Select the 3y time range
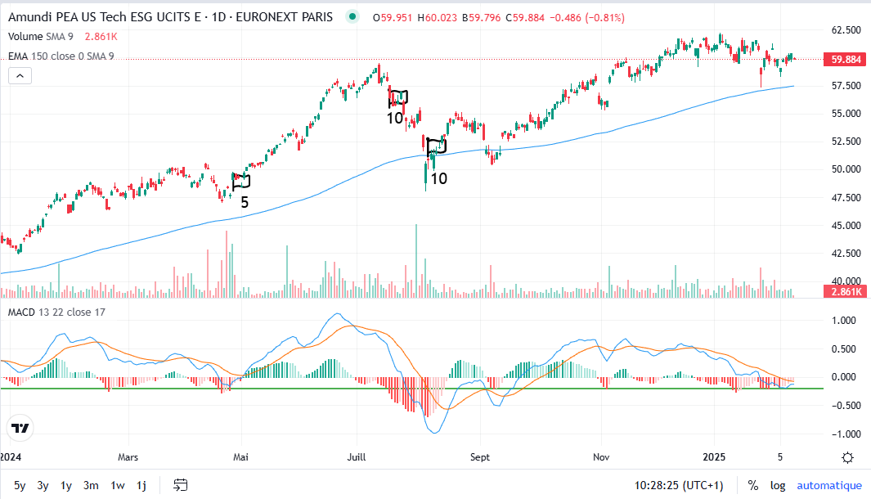 (43, 485)
